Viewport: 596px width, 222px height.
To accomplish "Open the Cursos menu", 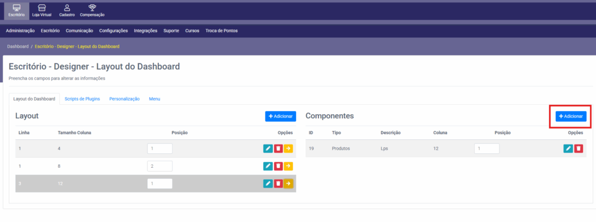I will coord(192,31).
